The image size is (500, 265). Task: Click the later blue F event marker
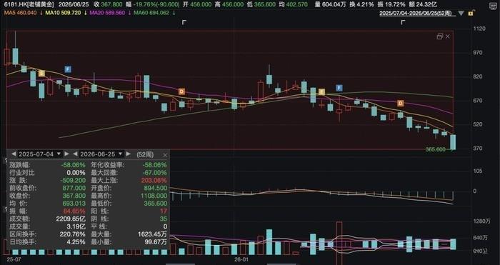339,88
